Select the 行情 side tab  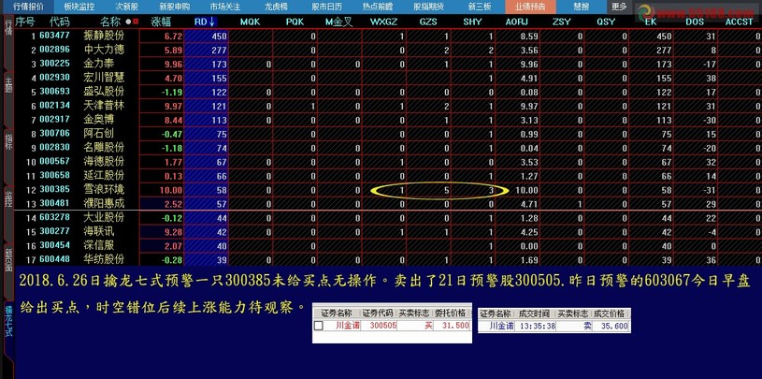7,37
